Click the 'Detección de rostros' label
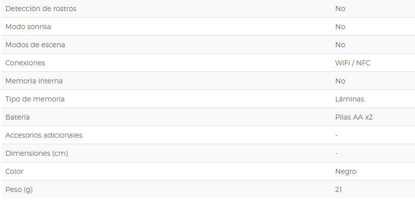 pos(41,9)
